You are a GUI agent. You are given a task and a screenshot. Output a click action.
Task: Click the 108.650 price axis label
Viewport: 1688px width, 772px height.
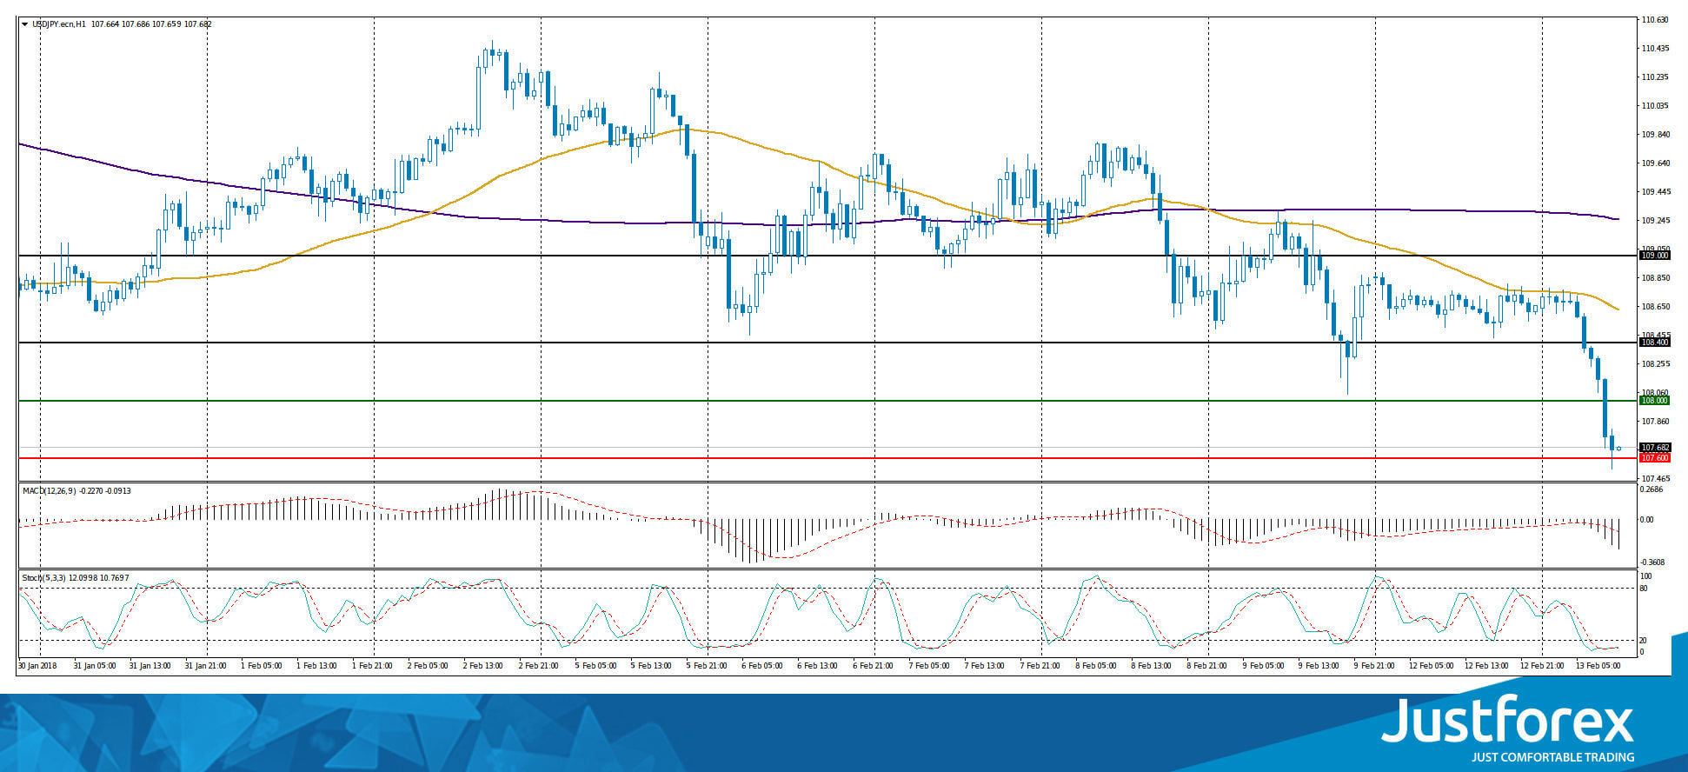tap(1655, 307)
